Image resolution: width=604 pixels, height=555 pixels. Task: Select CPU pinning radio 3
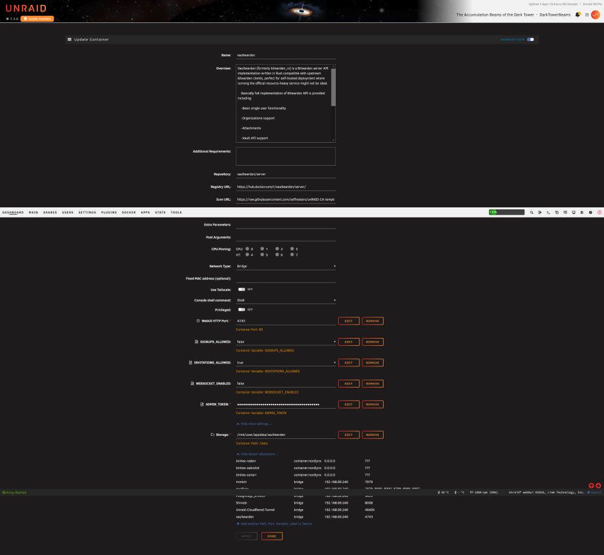[292, 248]
